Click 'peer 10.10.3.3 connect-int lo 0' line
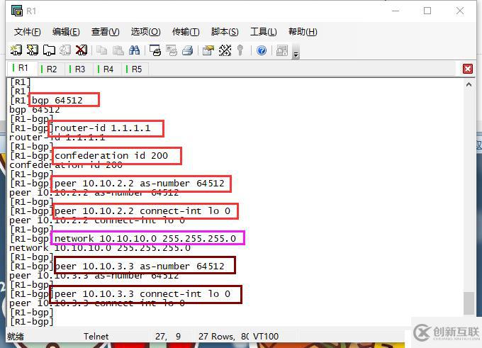 click(142, 294)
